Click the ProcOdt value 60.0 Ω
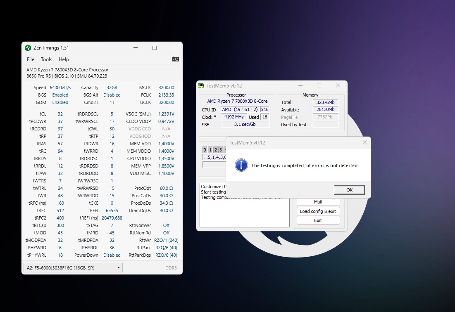 tap(166, 188)
